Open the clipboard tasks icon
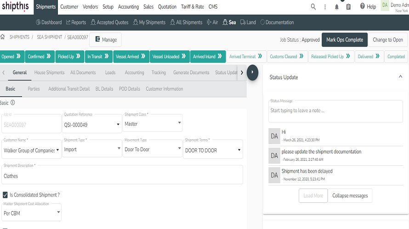The image size is (409, 229). (x=348, y=7)
